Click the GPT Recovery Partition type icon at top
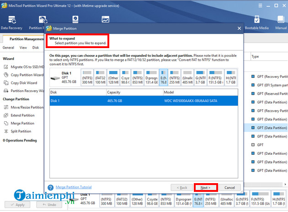 [253, 76]
